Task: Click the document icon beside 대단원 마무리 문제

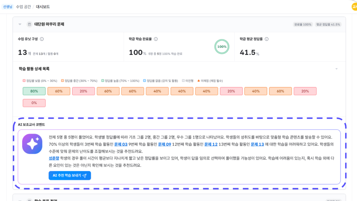Action: [x=29, y=24]
